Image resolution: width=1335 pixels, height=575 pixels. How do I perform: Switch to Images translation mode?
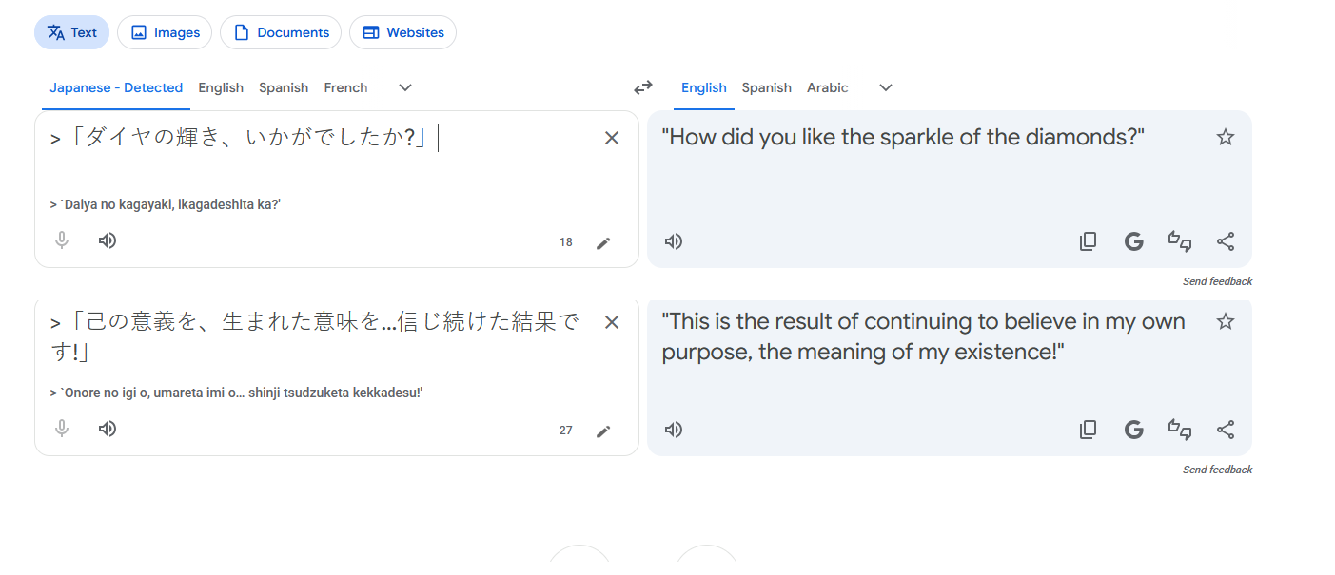click(165, 32)
